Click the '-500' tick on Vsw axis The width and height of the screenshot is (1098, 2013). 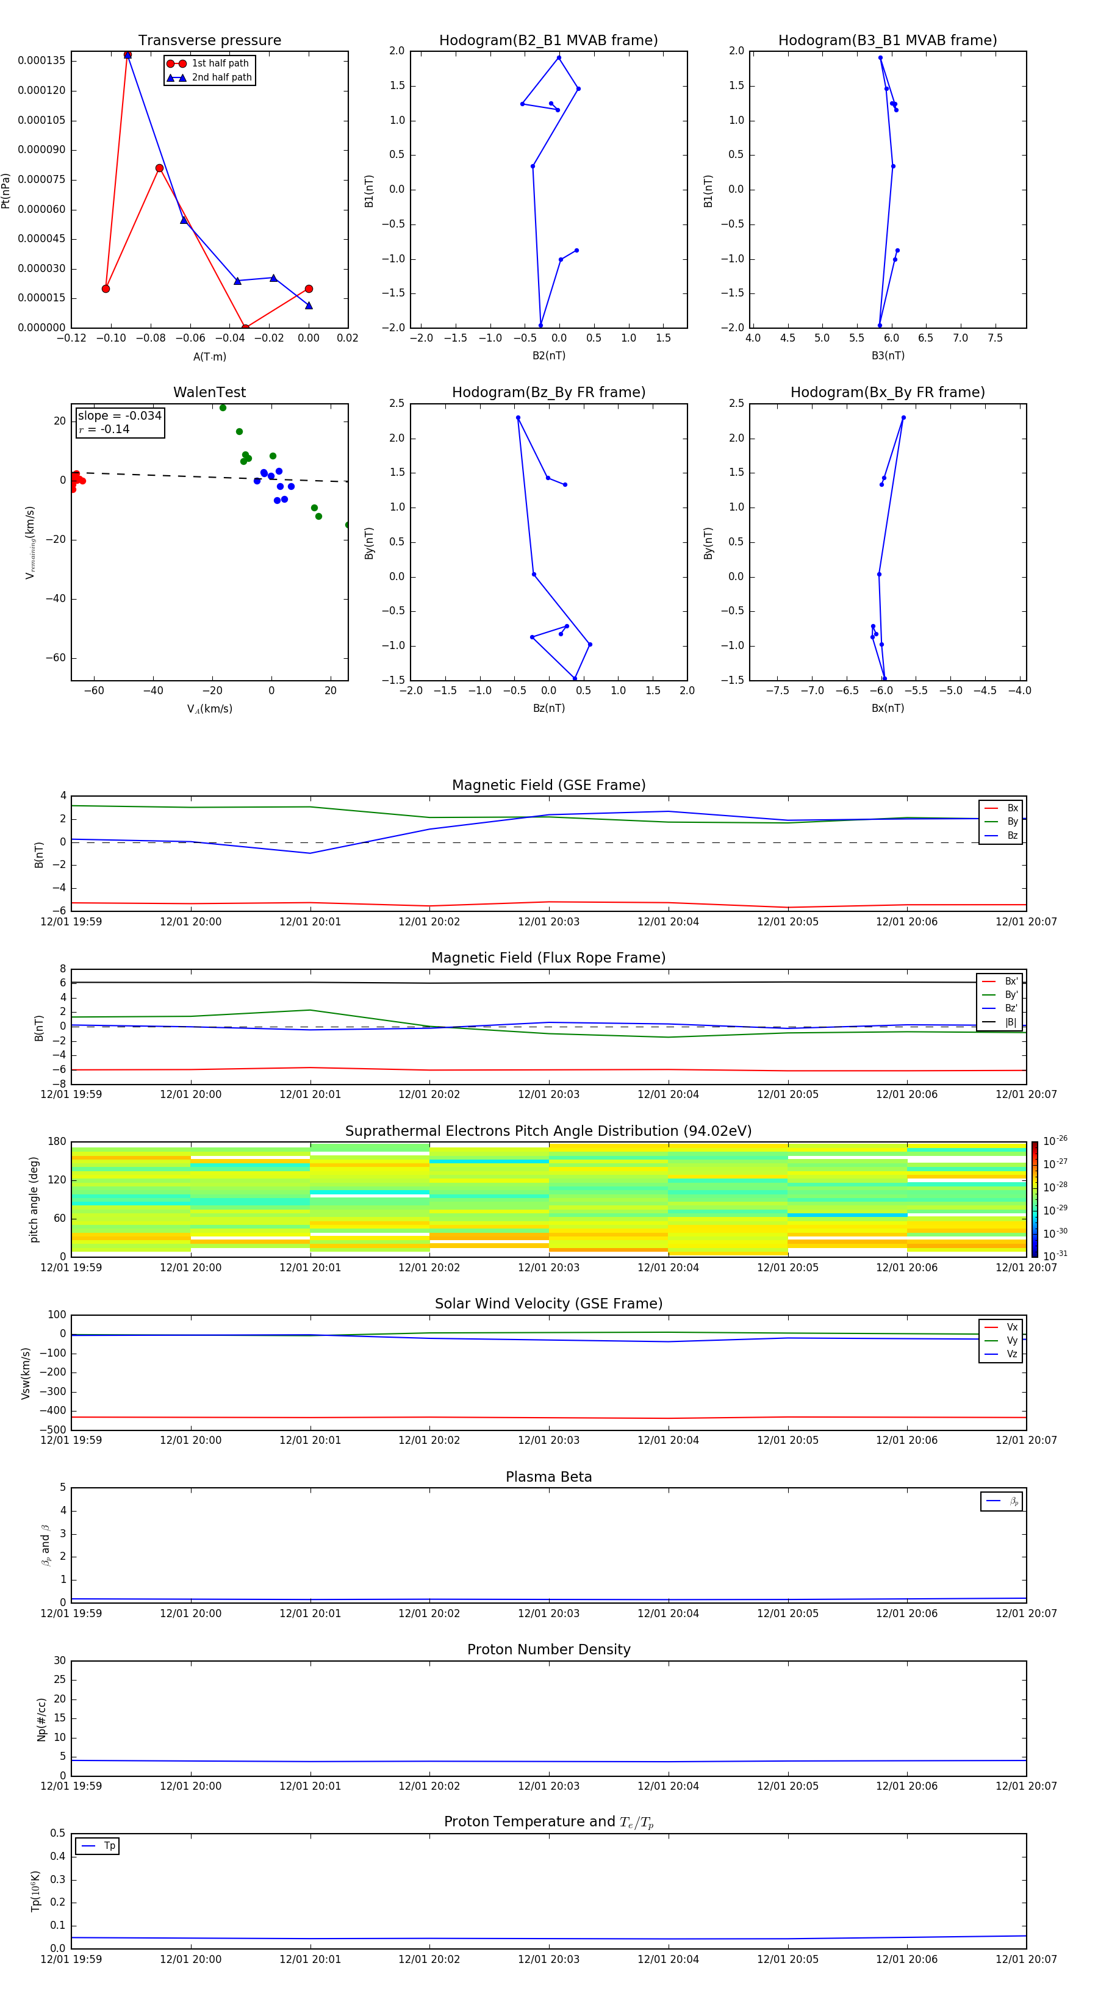[x=52, y=1430]
